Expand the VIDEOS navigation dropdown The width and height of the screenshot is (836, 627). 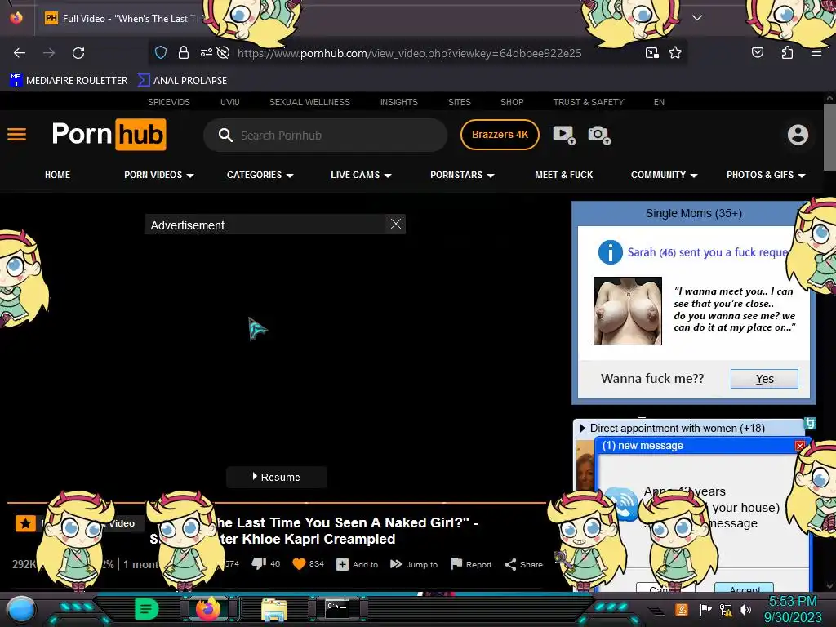(x=159, y=175)
